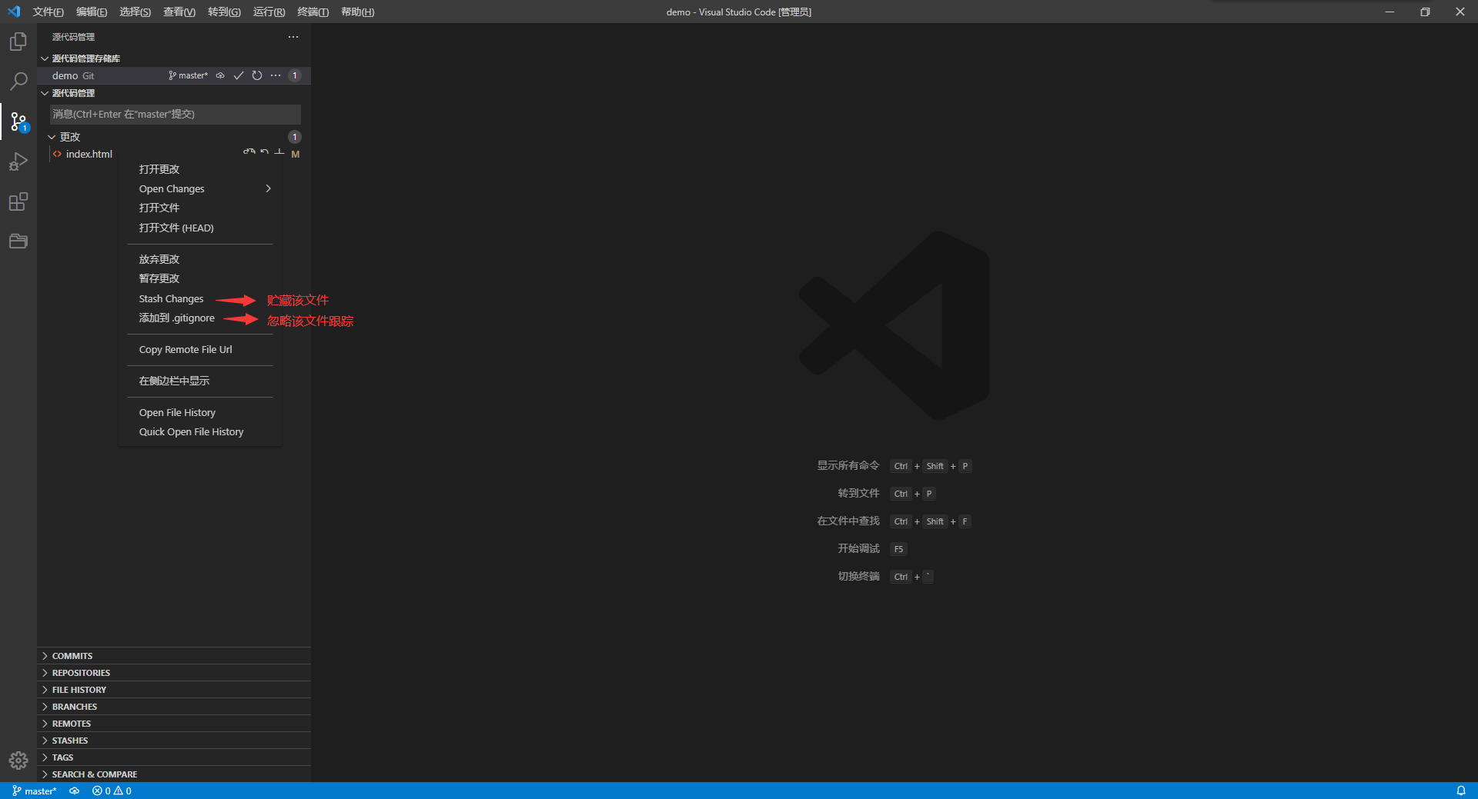The image size is (1478, 799).
Task: Open the Run and Debug view
Action: click(18, 161)
